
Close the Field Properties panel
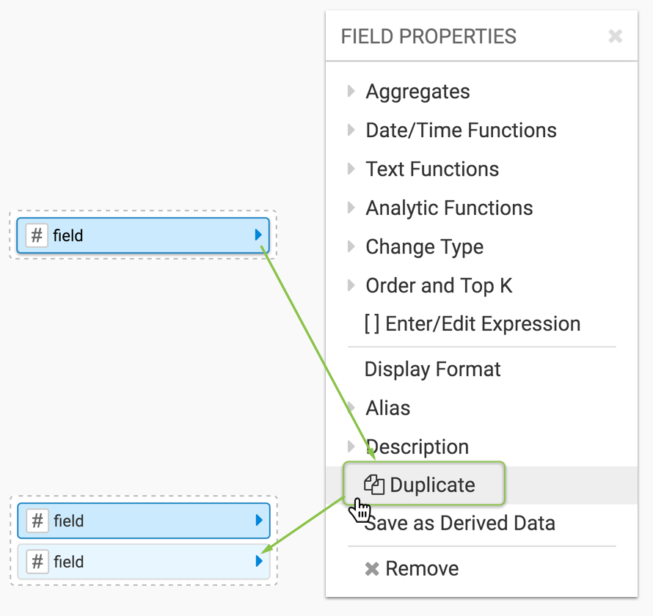coord(615,36)
